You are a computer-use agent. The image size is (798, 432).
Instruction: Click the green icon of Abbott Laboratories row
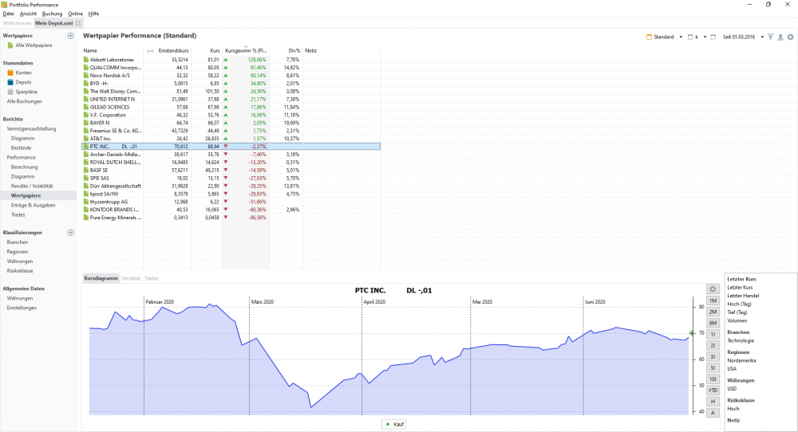pyautogui.click(x=86, y=60)
